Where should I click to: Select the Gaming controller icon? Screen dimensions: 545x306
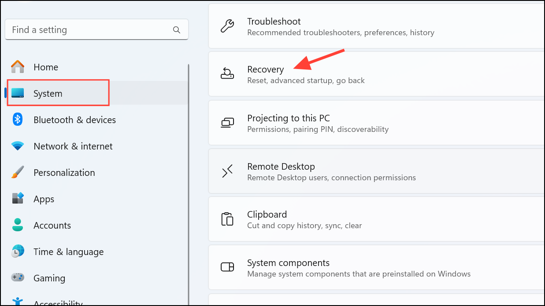point(17,278)
